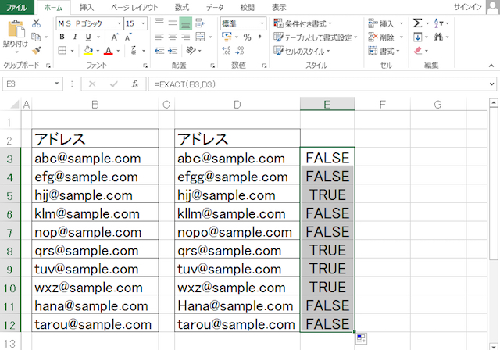Switch to the データ tab

pos(215,7)
